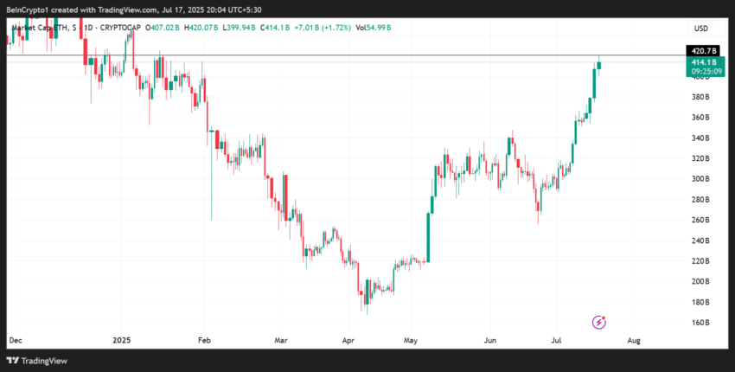Click the 420.7B horizontal resistance line
This screenshot has height=372, width=735.
(347, 55)
